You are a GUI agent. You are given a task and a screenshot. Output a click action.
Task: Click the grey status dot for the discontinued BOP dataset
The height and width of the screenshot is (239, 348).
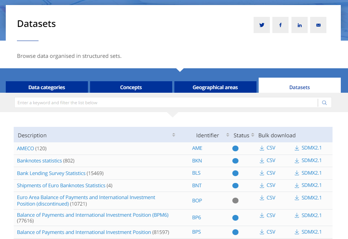click(235, 200)
